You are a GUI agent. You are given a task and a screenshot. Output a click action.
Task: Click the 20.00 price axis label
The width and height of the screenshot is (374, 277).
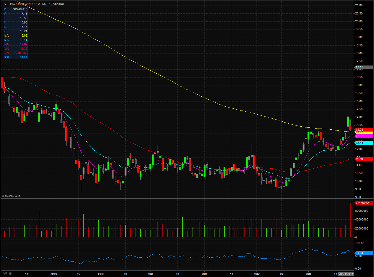[x=359, y=21]
